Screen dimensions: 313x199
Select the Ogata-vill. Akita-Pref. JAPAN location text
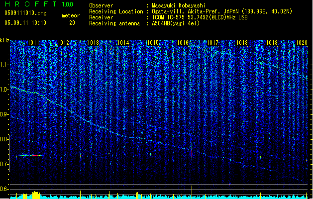[222, 11]
